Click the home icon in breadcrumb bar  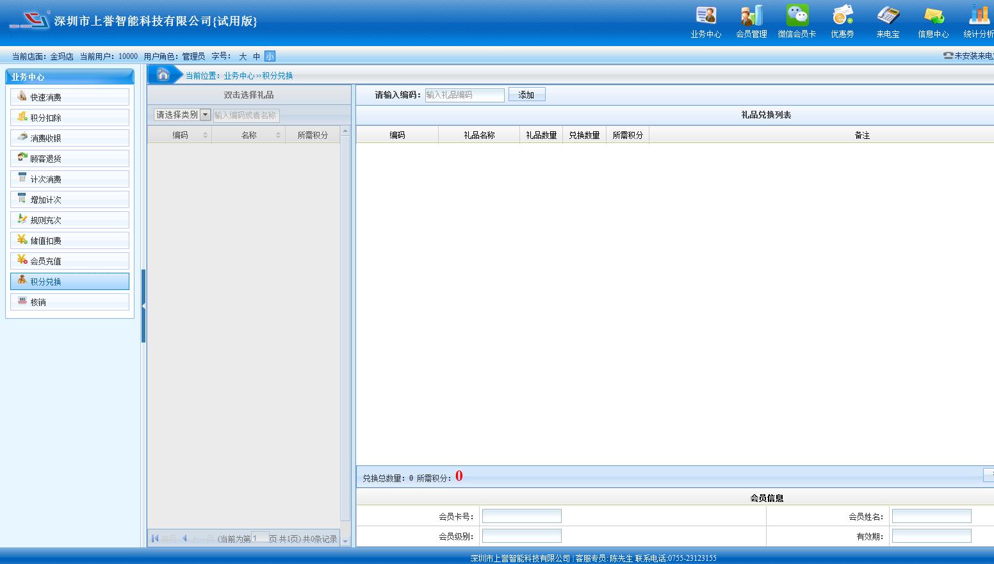click(x=163, y=74)
